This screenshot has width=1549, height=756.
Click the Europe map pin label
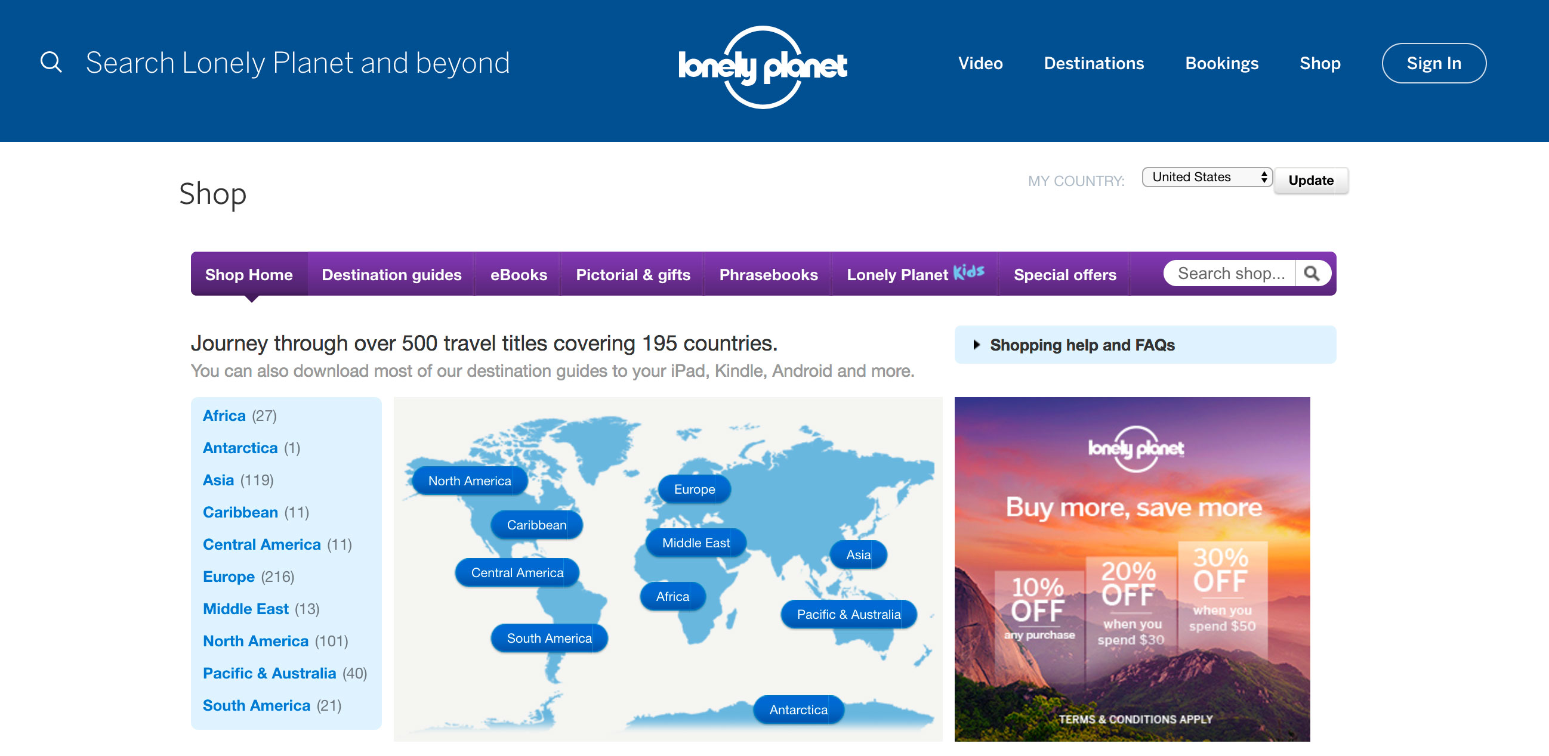[x=694, y=489]
